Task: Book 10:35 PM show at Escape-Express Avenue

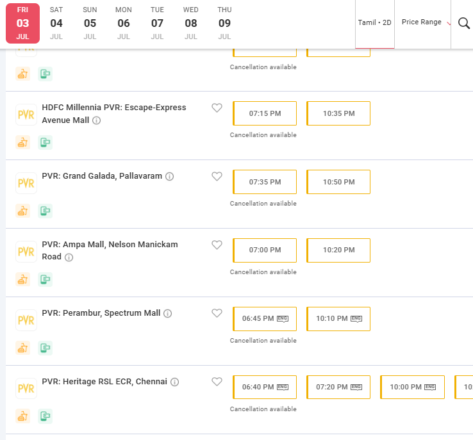Action: 338,113
